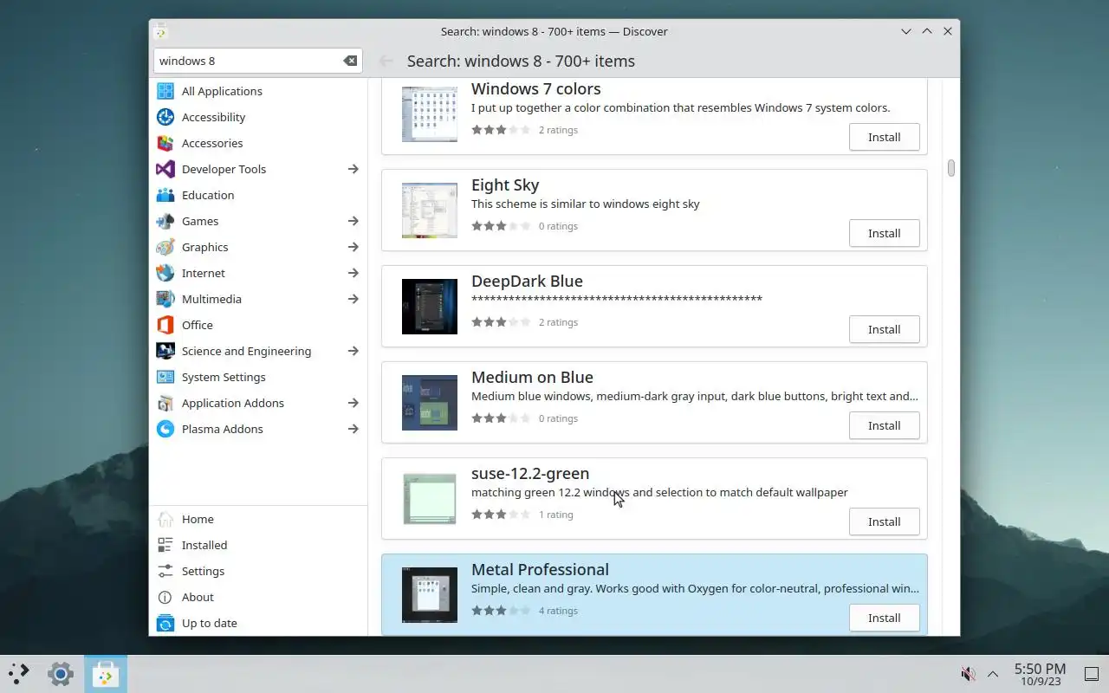Open the Windows 7 colors title
Image resolution: width=1109 pixels, height=693 pixels.
pos(535,89)
